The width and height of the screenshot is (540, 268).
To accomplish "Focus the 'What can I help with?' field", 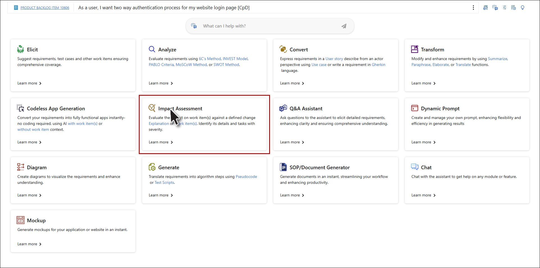I will coord(267,26).
